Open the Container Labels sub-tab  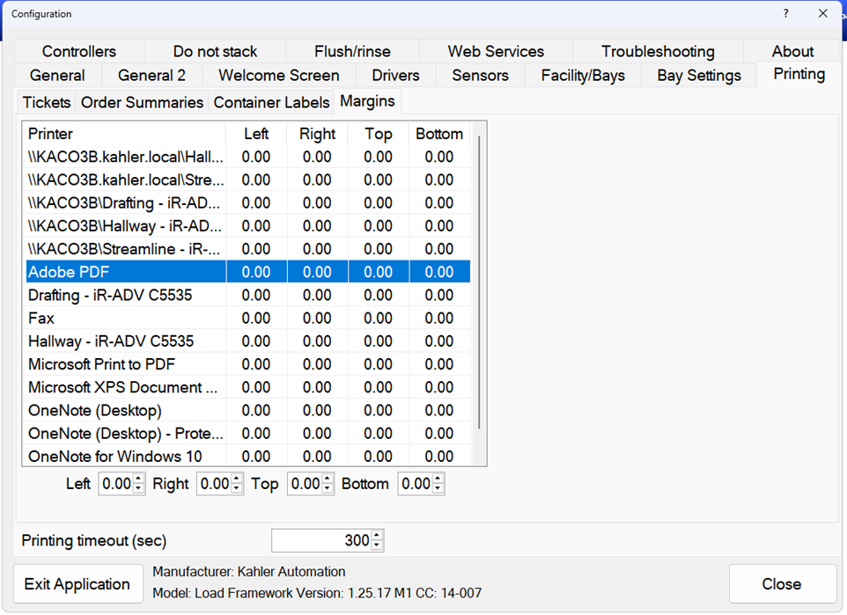tap(271, 103)
